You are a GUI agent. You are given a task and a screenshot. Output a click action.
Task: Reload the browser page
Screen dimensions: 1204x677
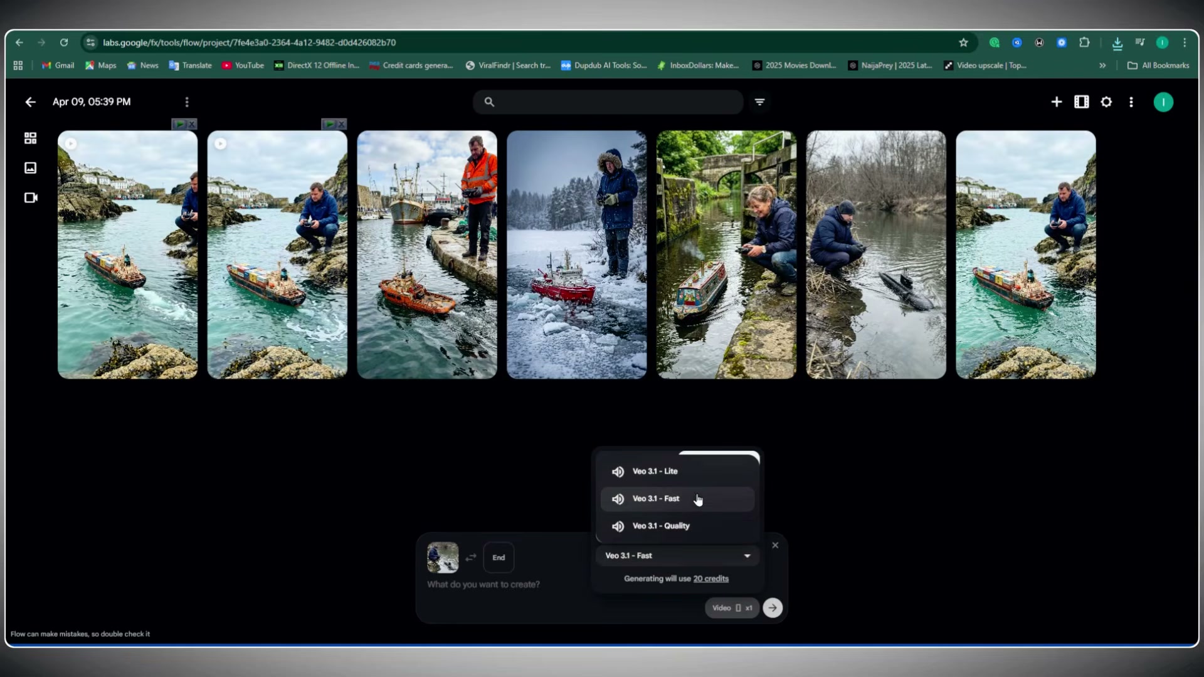[64, 43]
